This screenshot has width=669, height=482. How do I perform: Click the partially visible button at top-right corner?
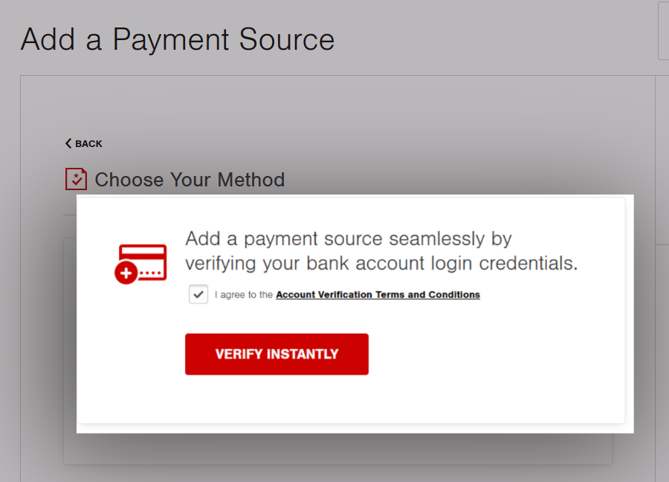(663, 30)
